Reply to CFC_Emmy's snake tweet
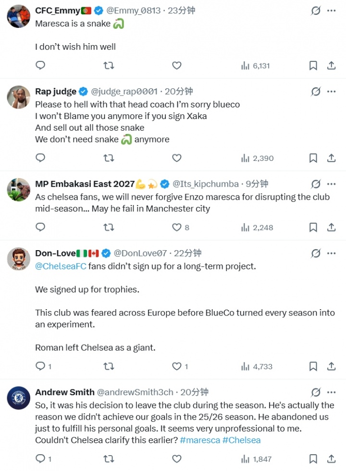 (40, 65)
